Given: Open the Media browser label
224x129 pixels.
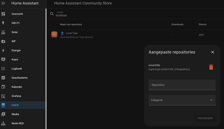Looking at the screenshot, I should pos(15,114).
